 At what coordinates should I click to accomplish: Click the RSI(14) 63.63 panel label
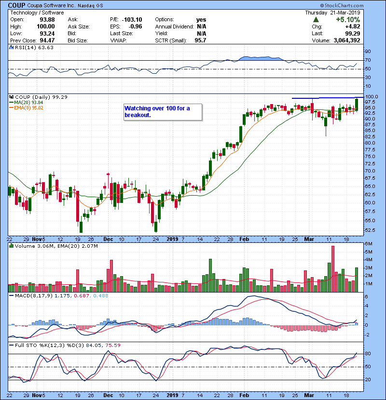(x=34, y=47)
